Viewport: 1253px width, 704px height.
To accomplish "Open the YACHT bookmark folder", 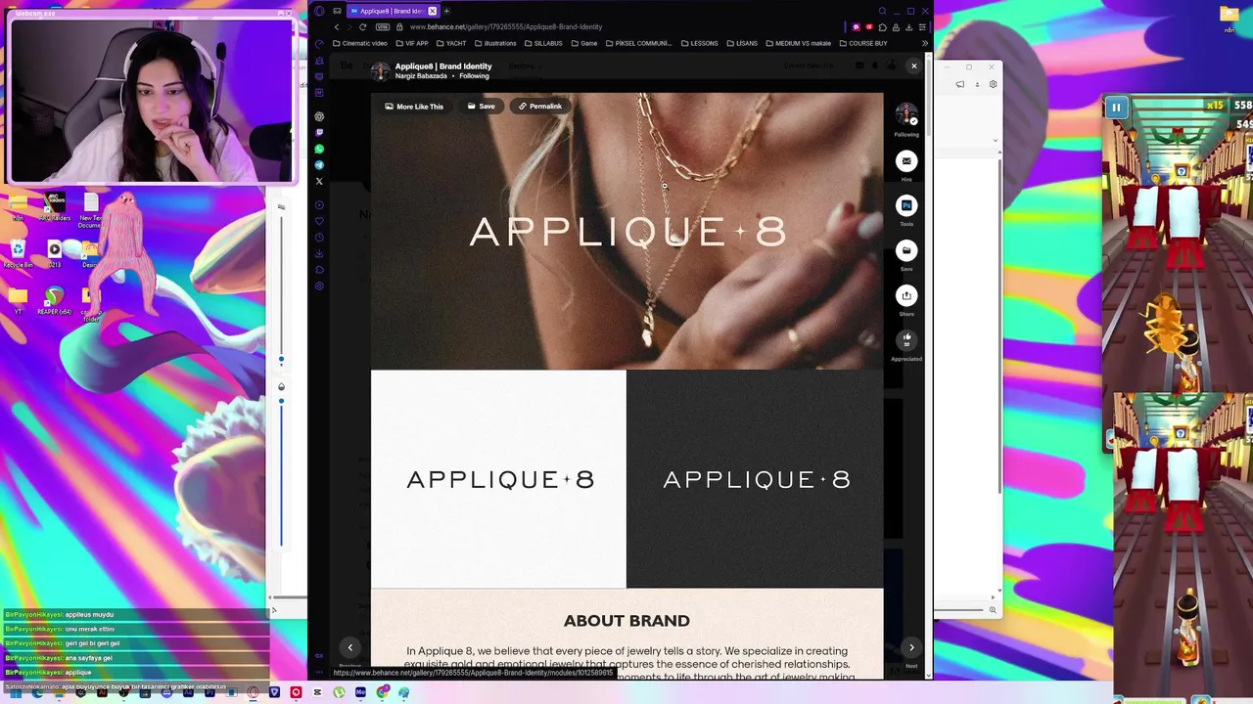I will 450,43.
